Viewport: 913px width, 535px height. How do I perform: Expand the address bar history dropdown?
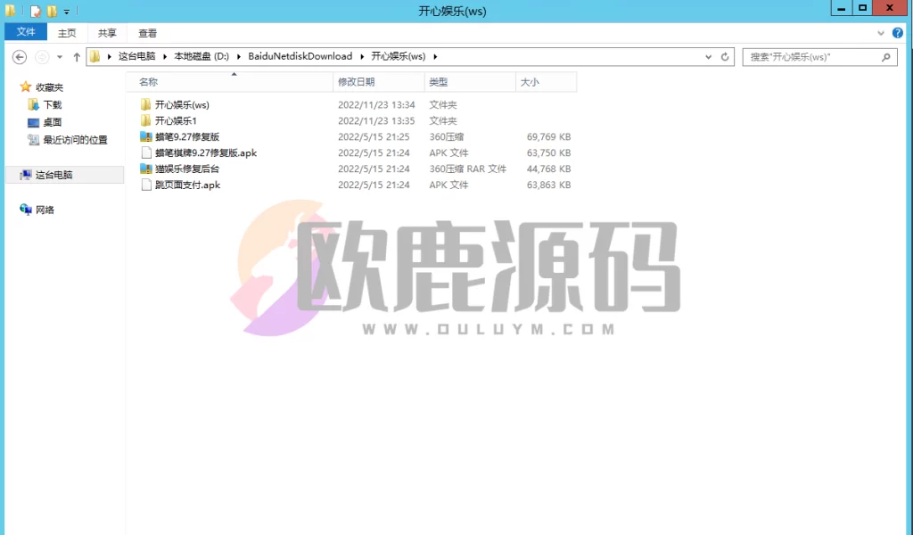click(x=708, y=56)
